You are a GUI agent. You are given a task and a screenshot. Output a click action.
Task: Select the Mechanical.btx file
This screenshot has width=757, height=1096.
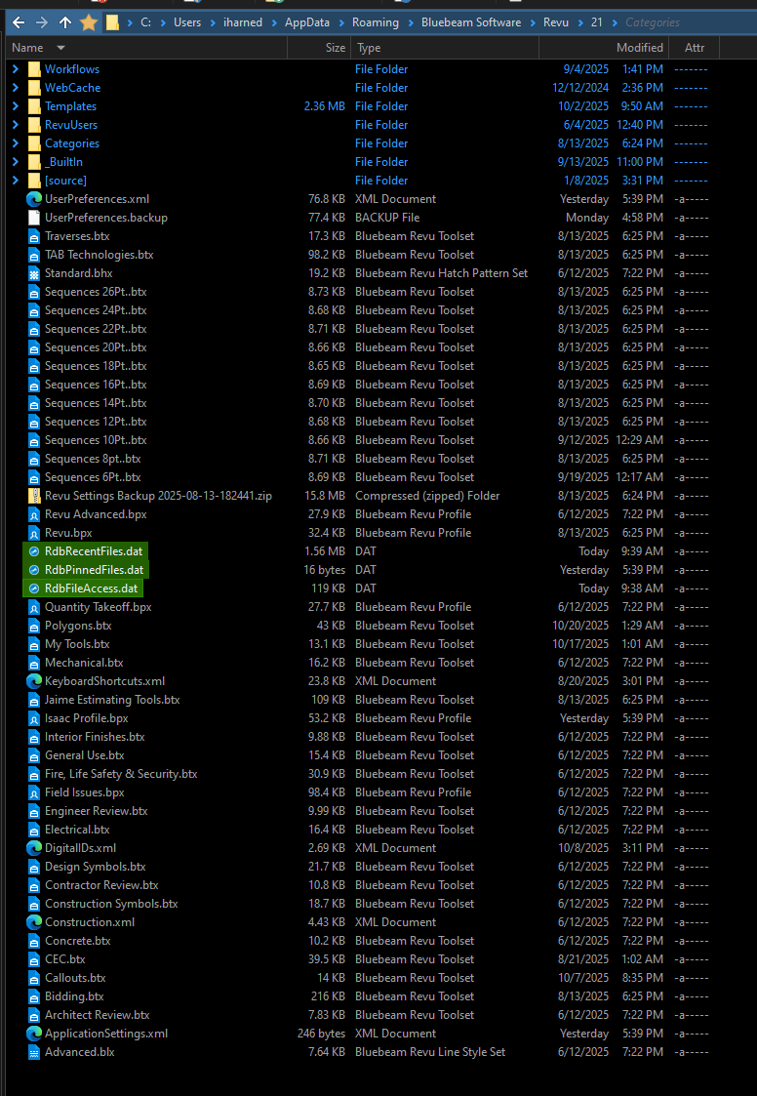coord(84,663)
